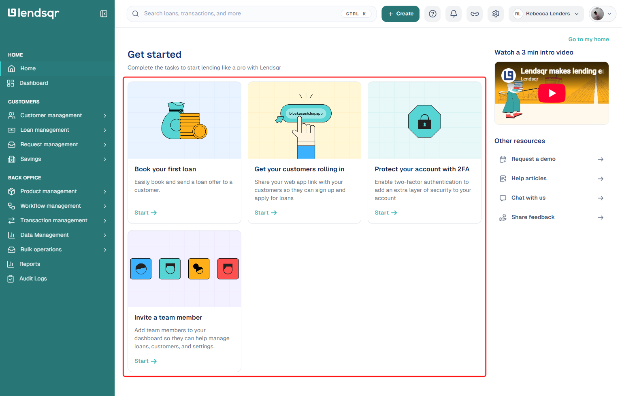
Task: Expand Customer management chevron
Action: (105, 116)
